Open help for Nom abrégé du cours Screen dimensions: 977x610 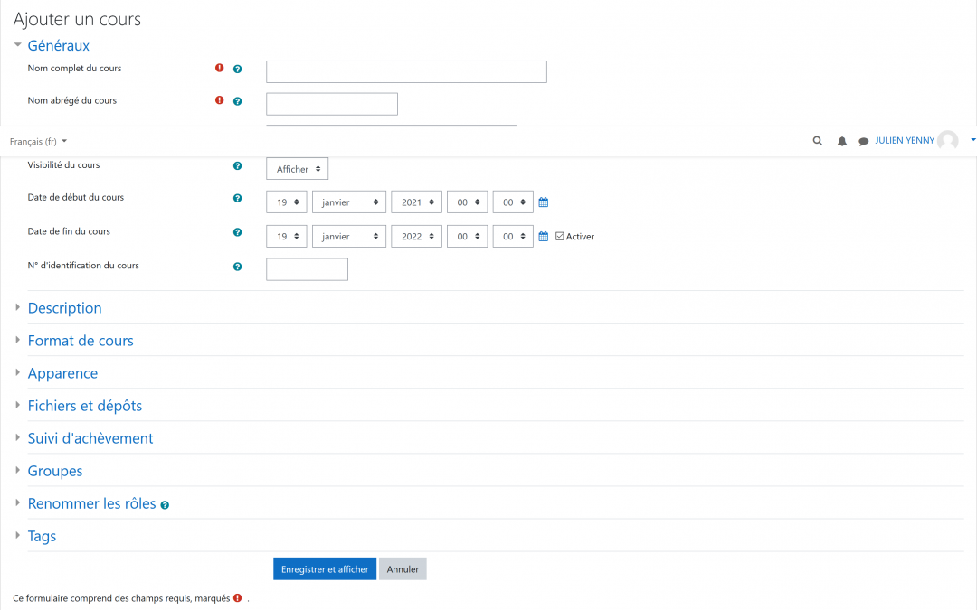(237, 101)
